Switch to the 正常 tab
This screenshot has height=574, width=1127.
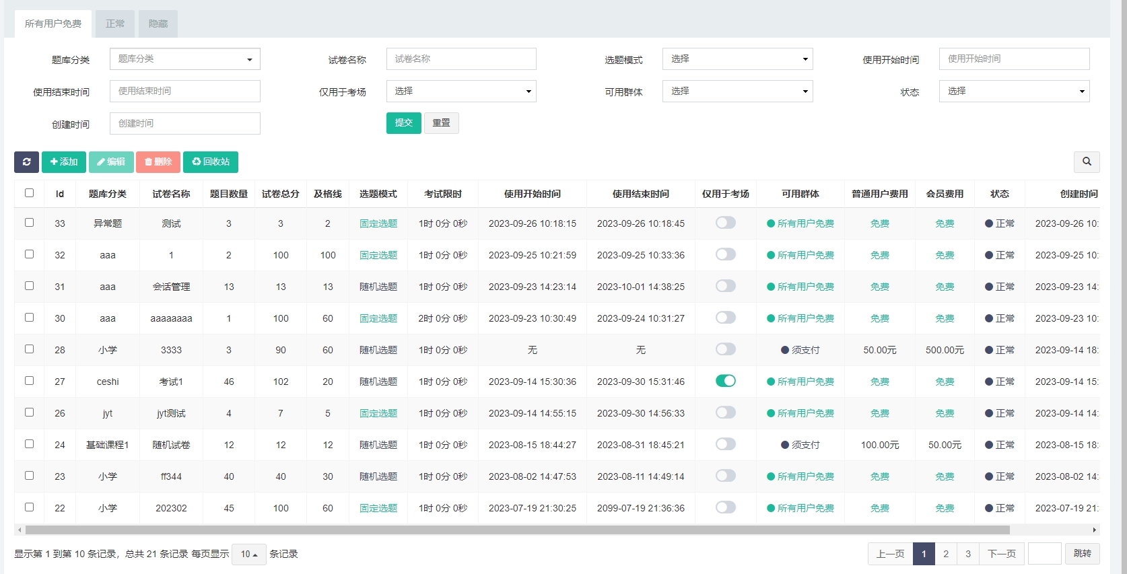pyautogui.click(x=115, y=24)
